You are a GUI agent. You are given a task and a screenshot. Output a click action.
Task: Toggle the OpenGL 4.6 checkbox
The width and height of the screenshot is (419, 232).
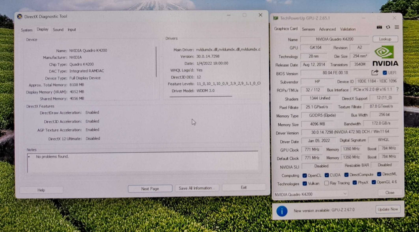(374, 182)
